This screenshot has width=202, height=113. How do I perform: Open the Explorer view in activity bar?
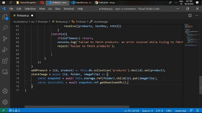coord(5,17)
